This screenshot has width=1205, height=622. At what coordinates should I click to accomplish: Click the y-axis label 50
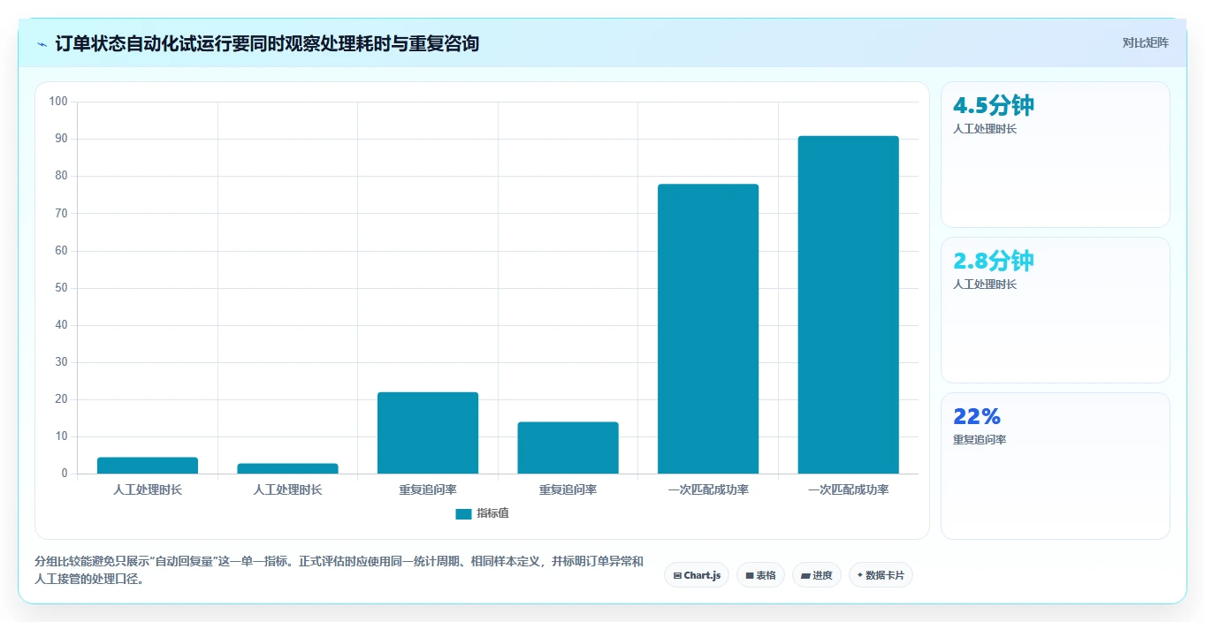pyautogui.click(x=61, y=288)
